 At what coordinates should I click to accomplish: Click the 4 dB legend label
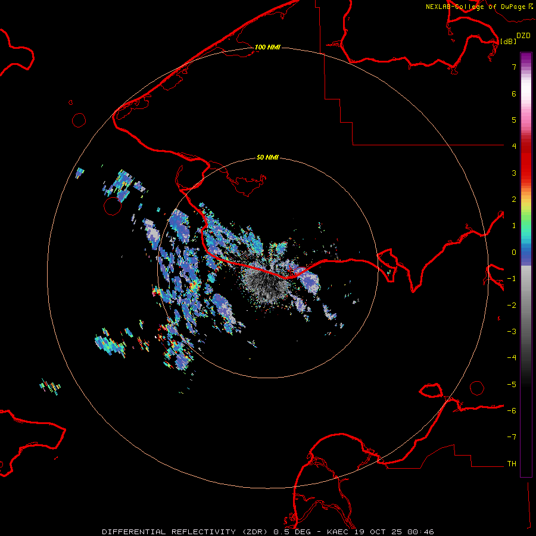pos(514,146)
